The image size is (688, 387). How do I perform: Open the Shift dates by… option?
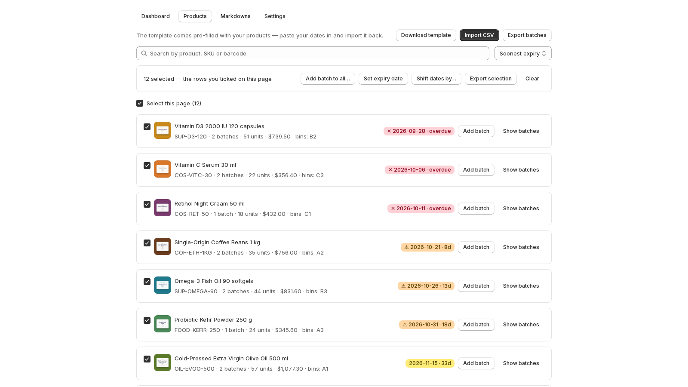point(436,79)
